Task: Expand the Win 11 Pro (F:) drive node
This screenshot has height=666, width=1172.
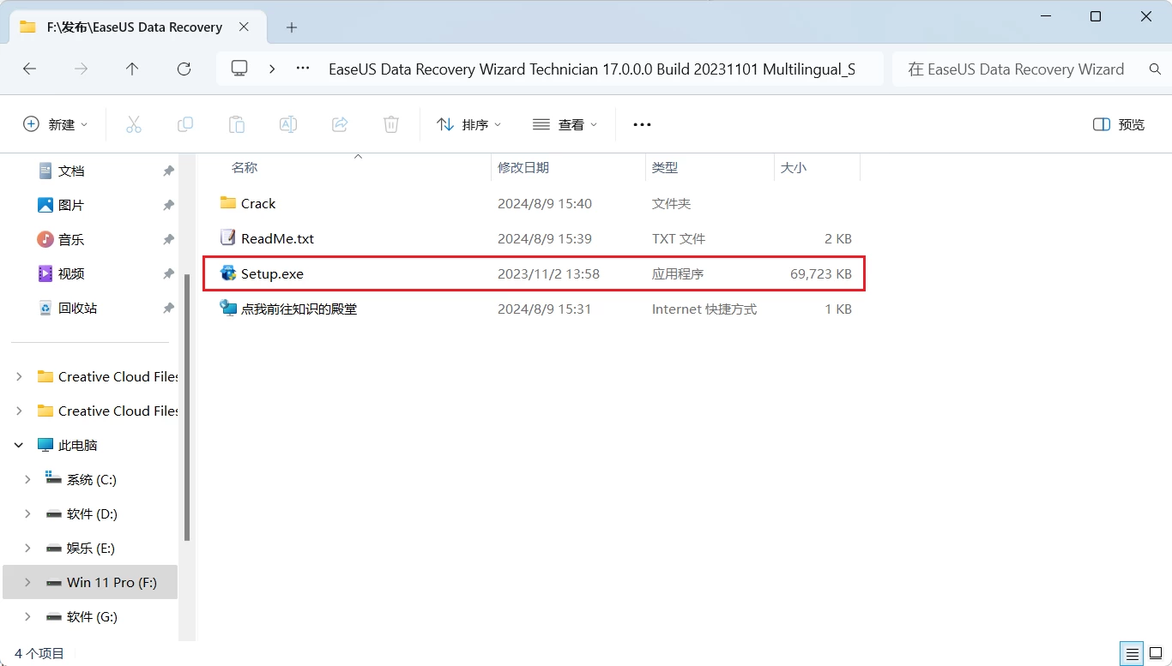Action: (27, 582)
